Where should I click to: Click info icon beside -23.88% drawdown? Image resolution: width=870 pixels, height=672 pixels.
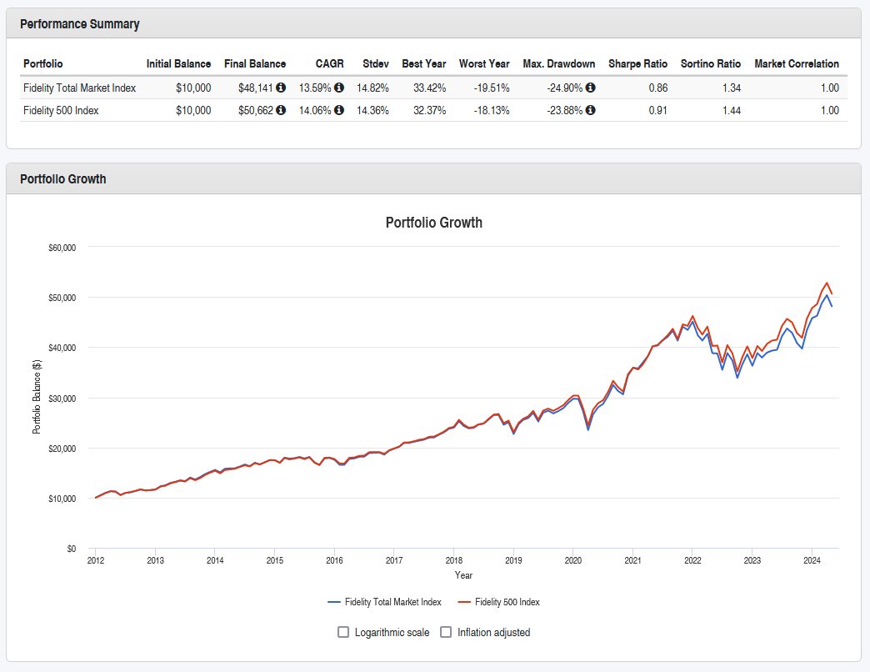pyautogui.click(x=590, y=110)
